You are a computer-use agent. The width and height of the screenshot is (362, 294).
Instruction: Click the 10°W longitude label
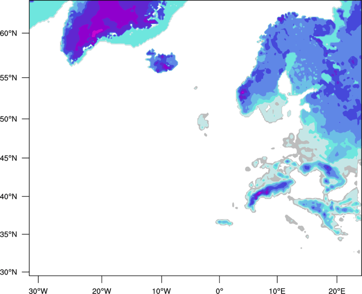point(162,291)
